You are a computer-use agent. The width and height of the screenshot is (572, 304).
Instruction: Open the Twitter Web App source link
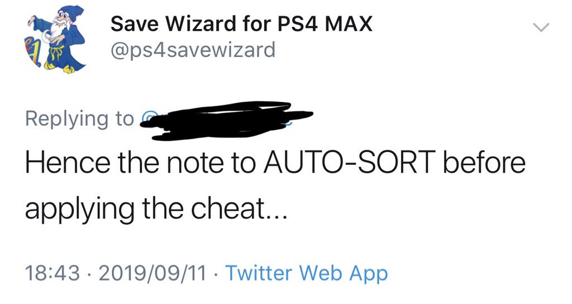[307, 273]
